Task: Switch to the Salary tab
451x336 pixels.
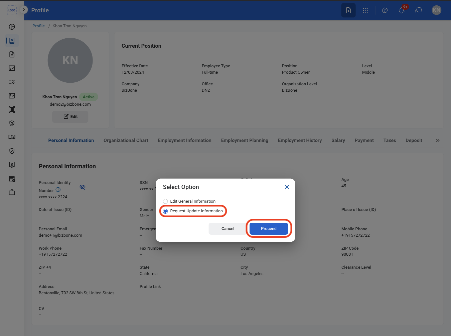Action: pyautogui.click(x=338, y=140)
